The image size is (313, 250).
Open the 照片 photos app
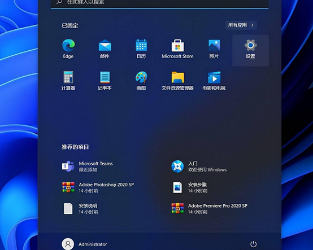tap(214, 49)
